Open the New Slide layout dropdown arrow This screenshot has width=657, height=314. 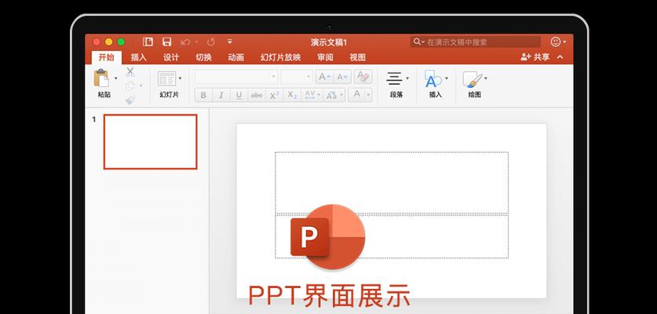click(x=181, y=78)
